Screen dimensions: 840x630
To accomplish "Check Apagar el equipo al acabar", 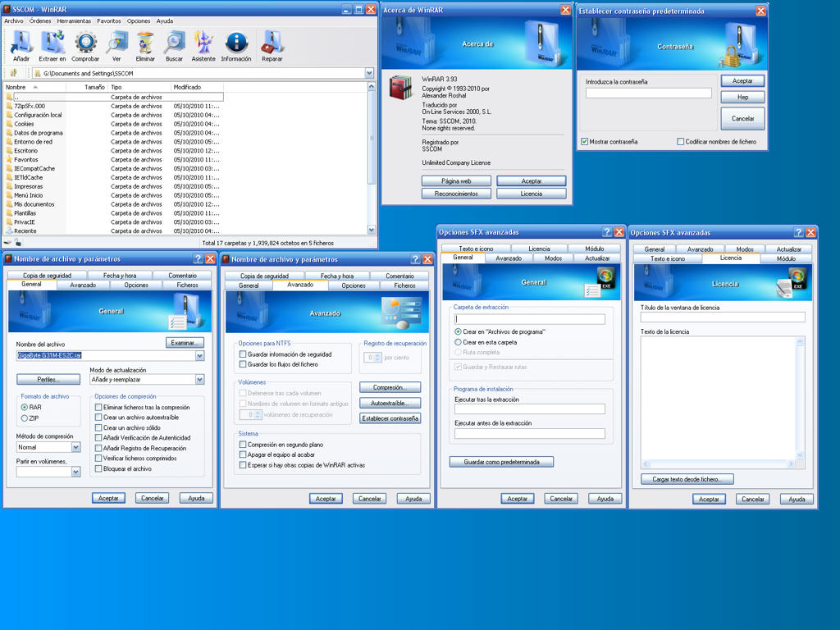I will (x=243, y=454).
